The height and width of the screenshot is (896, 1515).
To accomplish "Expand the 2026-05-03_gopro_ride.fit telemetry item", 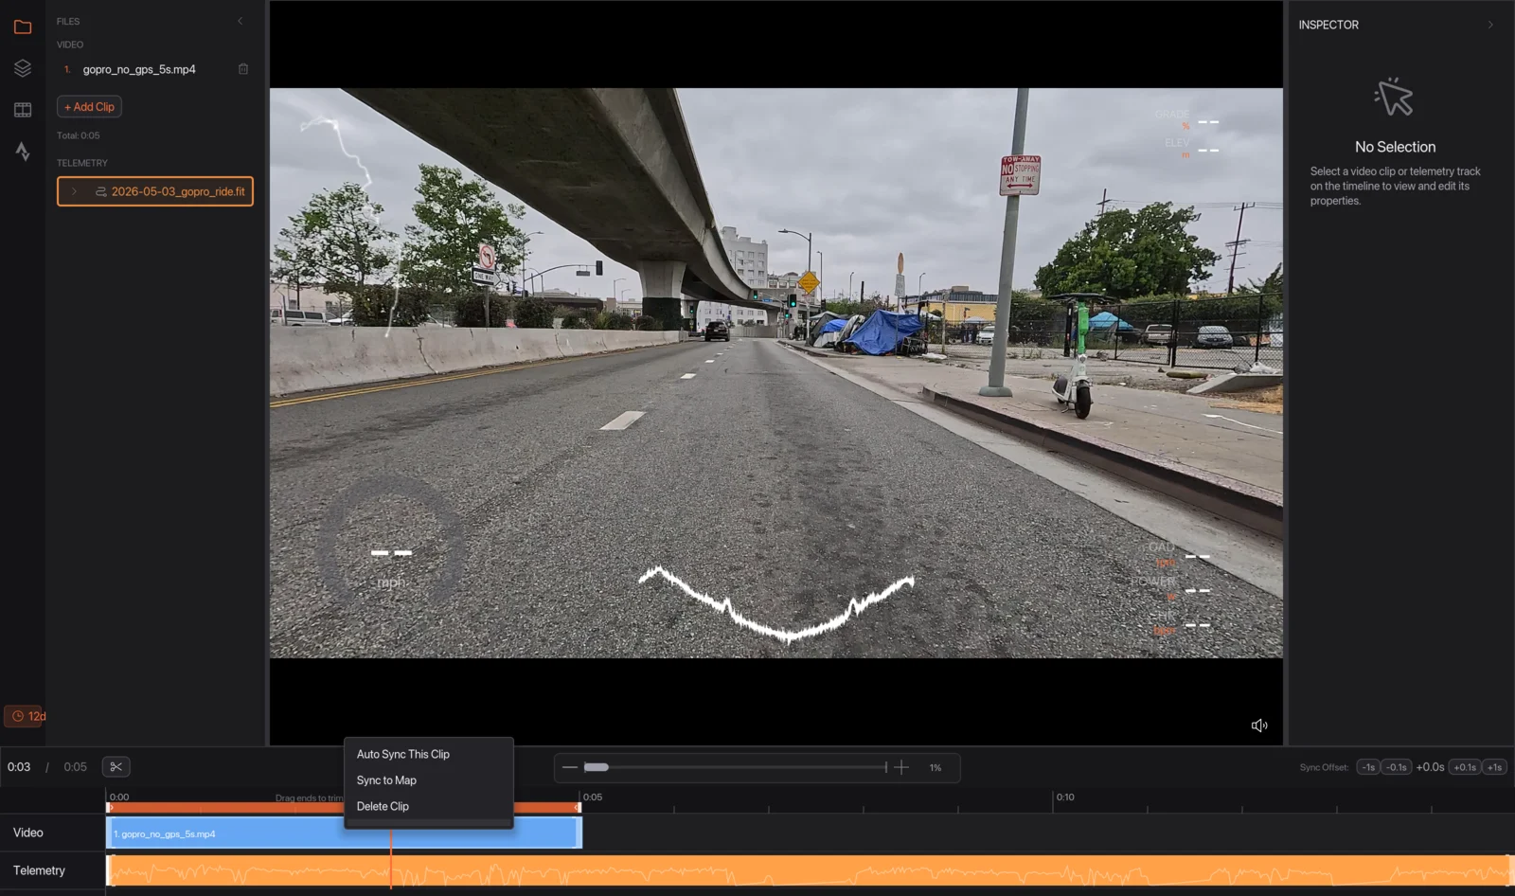I will pos(74,191).
